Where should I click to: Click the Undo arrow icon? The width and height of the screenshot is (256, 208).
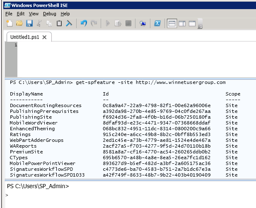coord(84,23)
